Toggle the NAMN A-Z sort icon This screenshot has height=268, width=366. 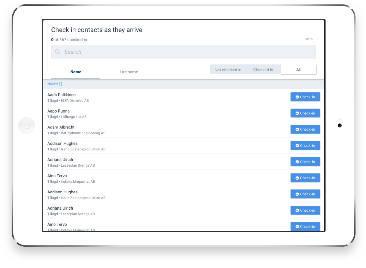pos(61,84)
